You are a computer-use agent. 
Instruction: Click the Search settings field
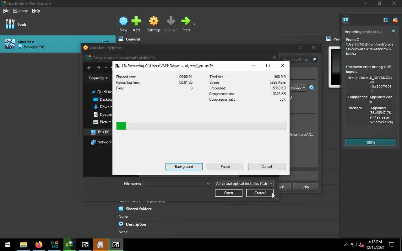pos(299,60)
